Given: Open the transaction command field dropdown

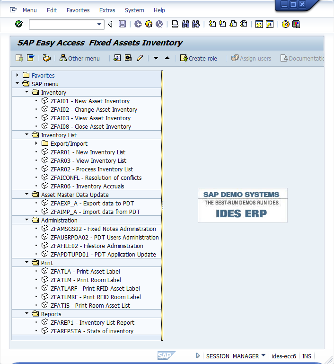Looking at the screenshot, I should (99, 24).
